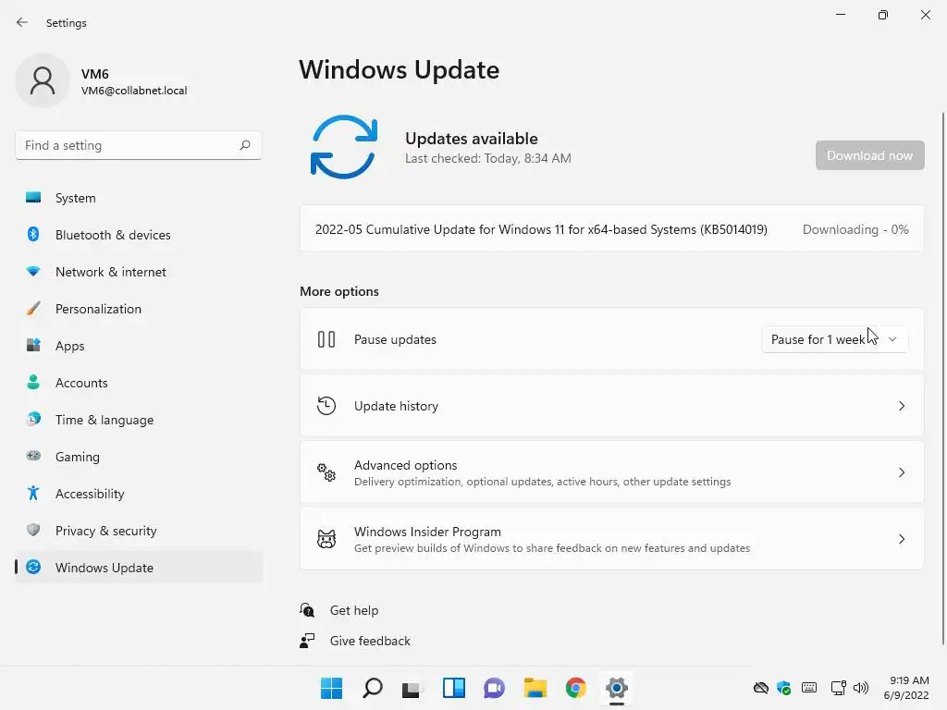
Task: Click the network tray icon
Action: 838,688
